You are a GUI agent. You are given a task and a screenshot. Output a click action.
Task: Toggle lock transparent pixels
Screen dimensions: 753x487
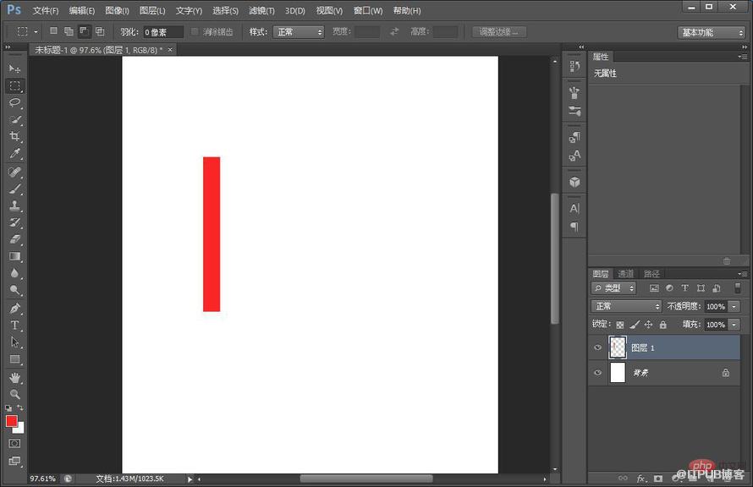coord(620,325)
